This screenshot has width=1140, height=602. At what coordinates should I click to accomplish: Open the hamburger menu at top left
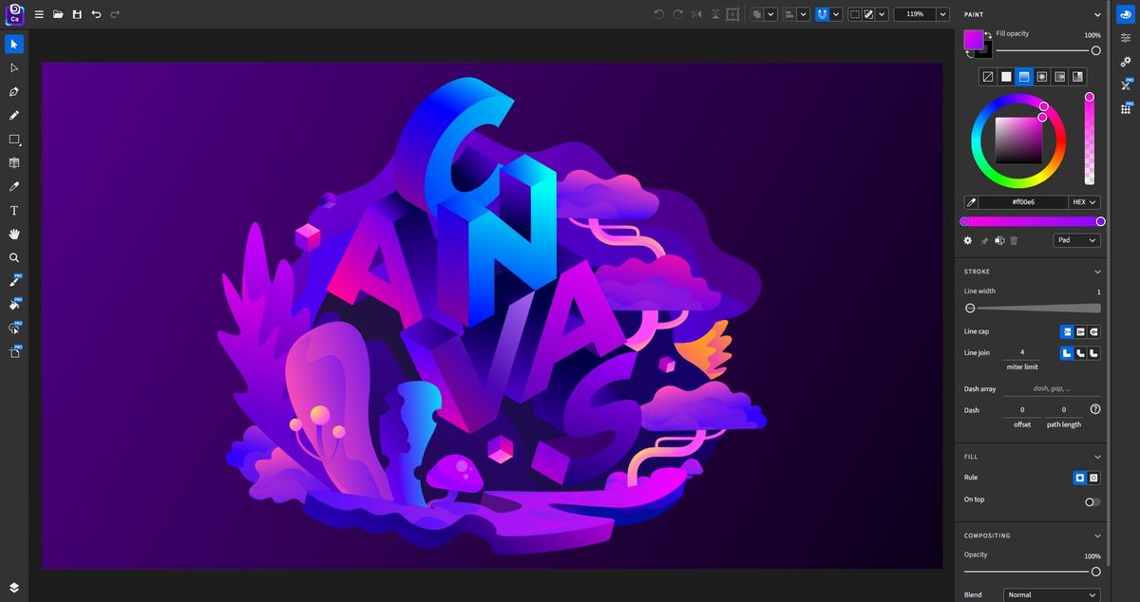(38, 14)
